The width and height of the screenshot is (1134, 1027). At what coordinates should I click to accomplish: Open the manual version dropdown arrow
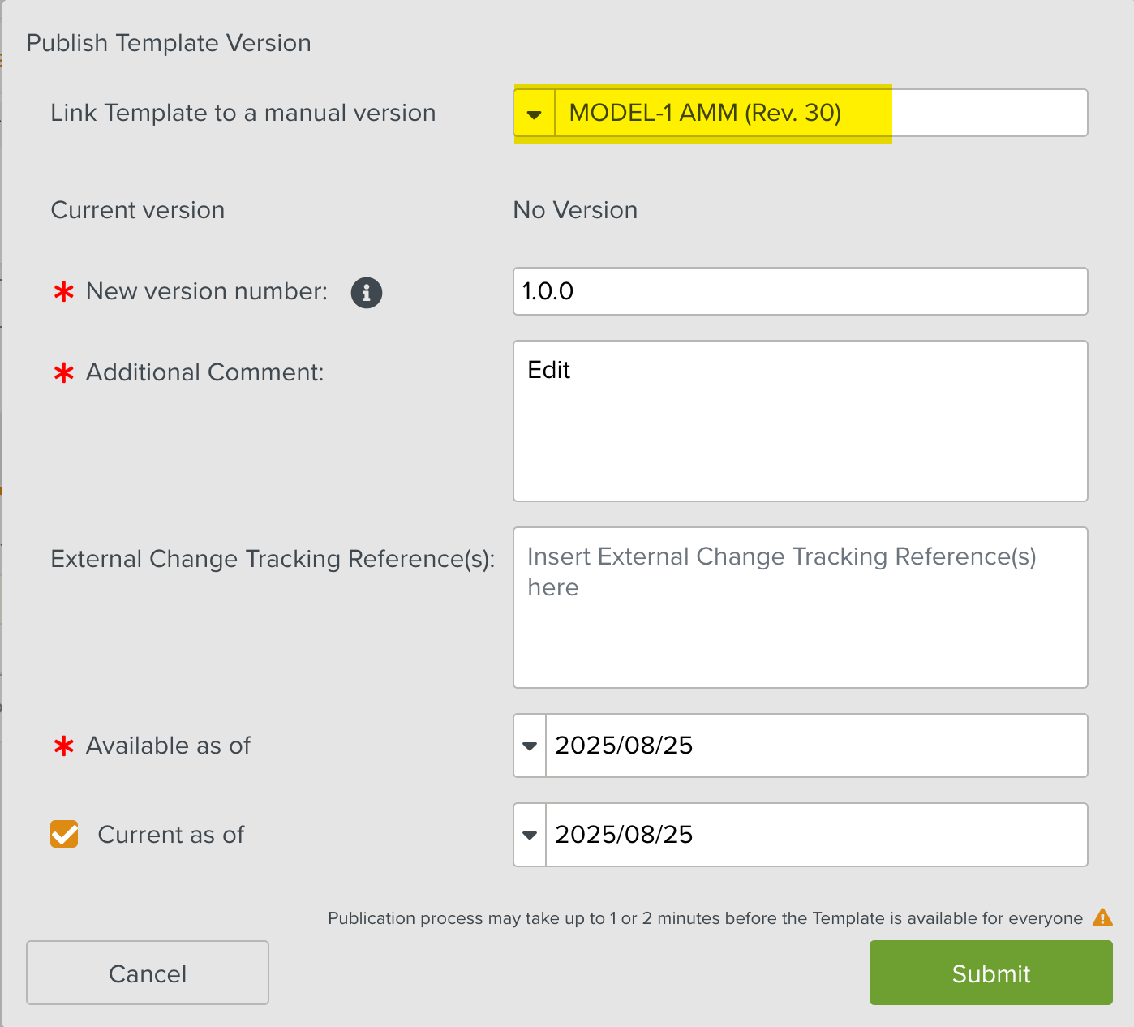coord(534,114)
